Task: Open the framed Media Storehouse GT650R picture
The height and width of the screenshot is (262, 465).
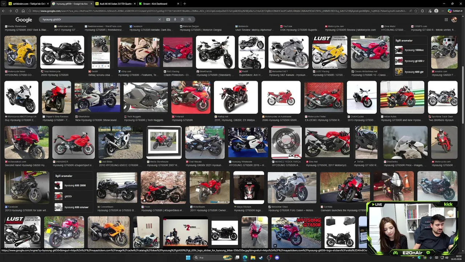Action: coord(164,143)
